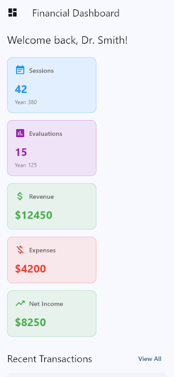This screenshot has height=377, width=174.
Task: Click the $8250 net income amount
Action: 31,322
